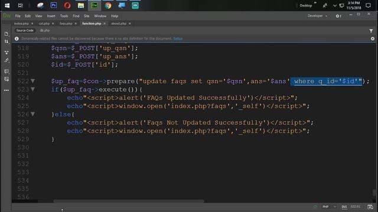Screen dimensions: 378x212
Task: Click line number 530 in the gutter
Action: [23, 147]
